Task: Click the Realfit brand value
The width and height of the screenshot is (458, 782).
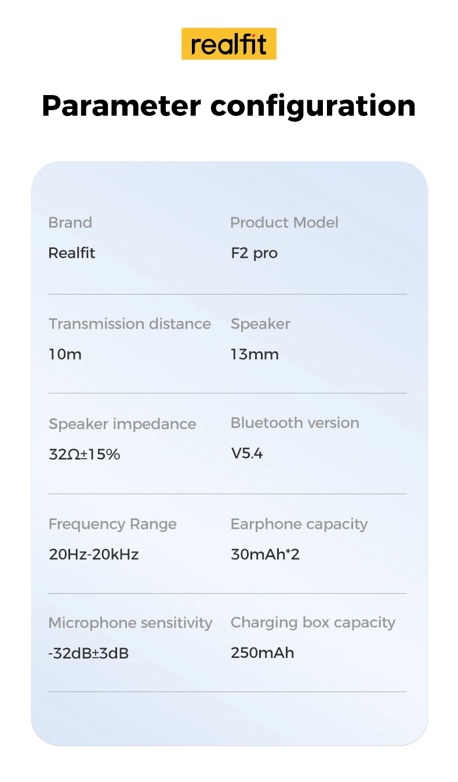Action: [72, 253]
